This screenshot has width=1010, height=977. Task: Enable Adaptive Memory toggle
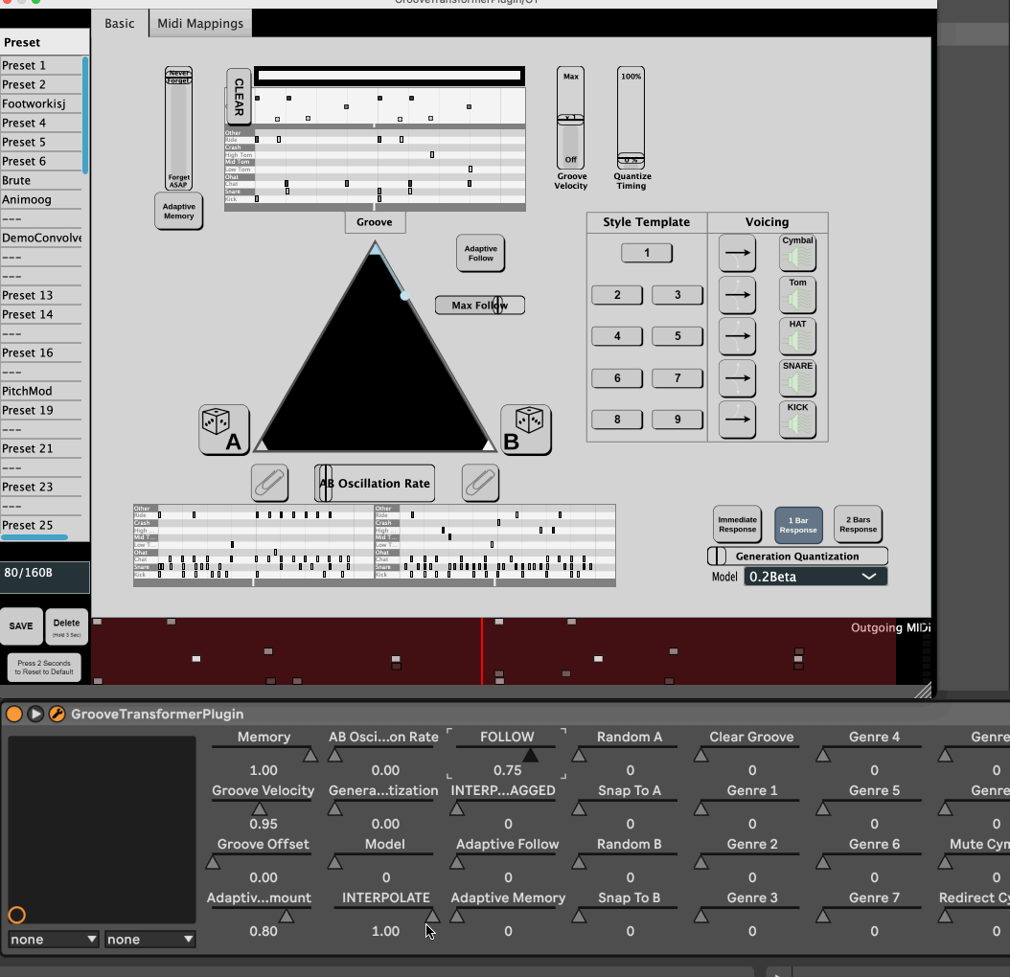click(x=178, y=211)
